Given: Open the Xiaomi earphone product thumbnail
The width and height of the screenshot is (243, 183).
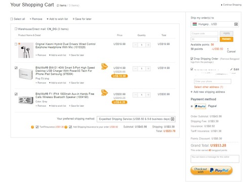Looking at the screenshot, I should pyautogui.click(x=26, y=51).
